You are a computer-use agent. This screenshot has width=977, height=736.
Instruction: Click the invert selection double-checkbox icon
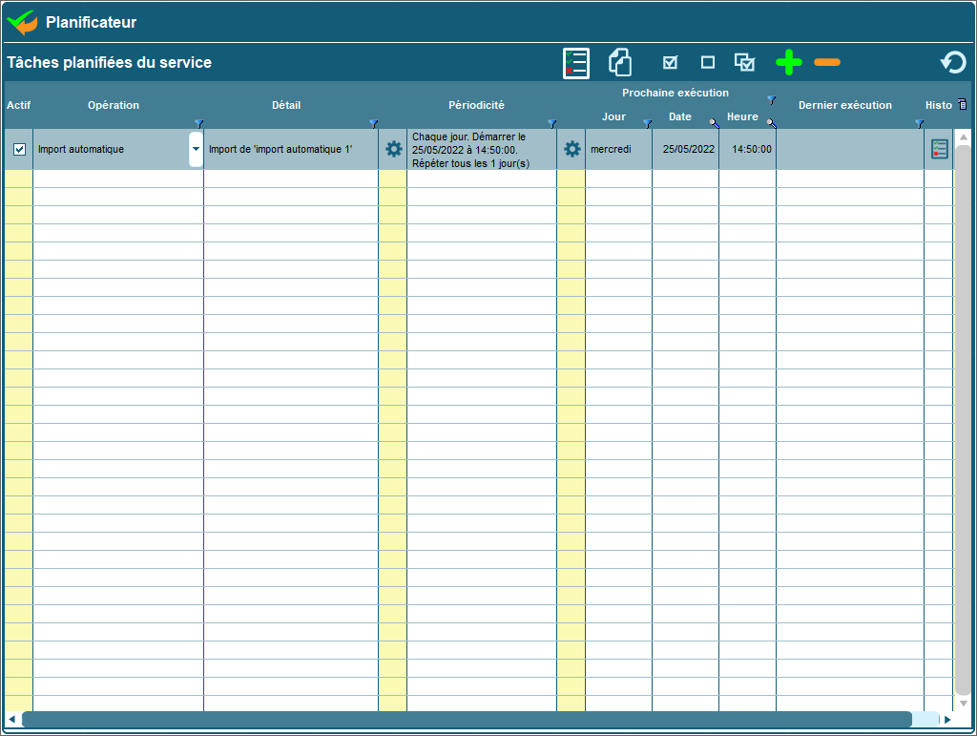(744, 63)
